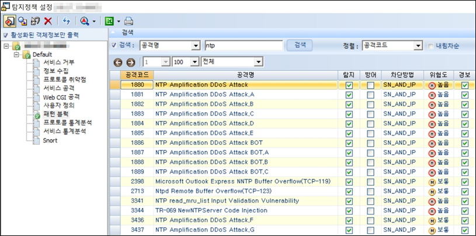This screenshot has height=236, width=476.
Task: Uncheck 경보 checkbox for attack 3436
Action: click(465, 220)
